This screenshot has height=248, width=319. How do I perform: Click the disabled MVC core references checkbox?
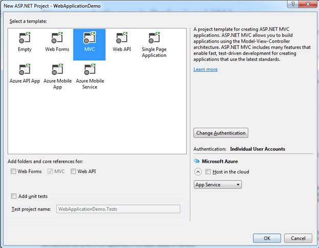click(50, 171)
